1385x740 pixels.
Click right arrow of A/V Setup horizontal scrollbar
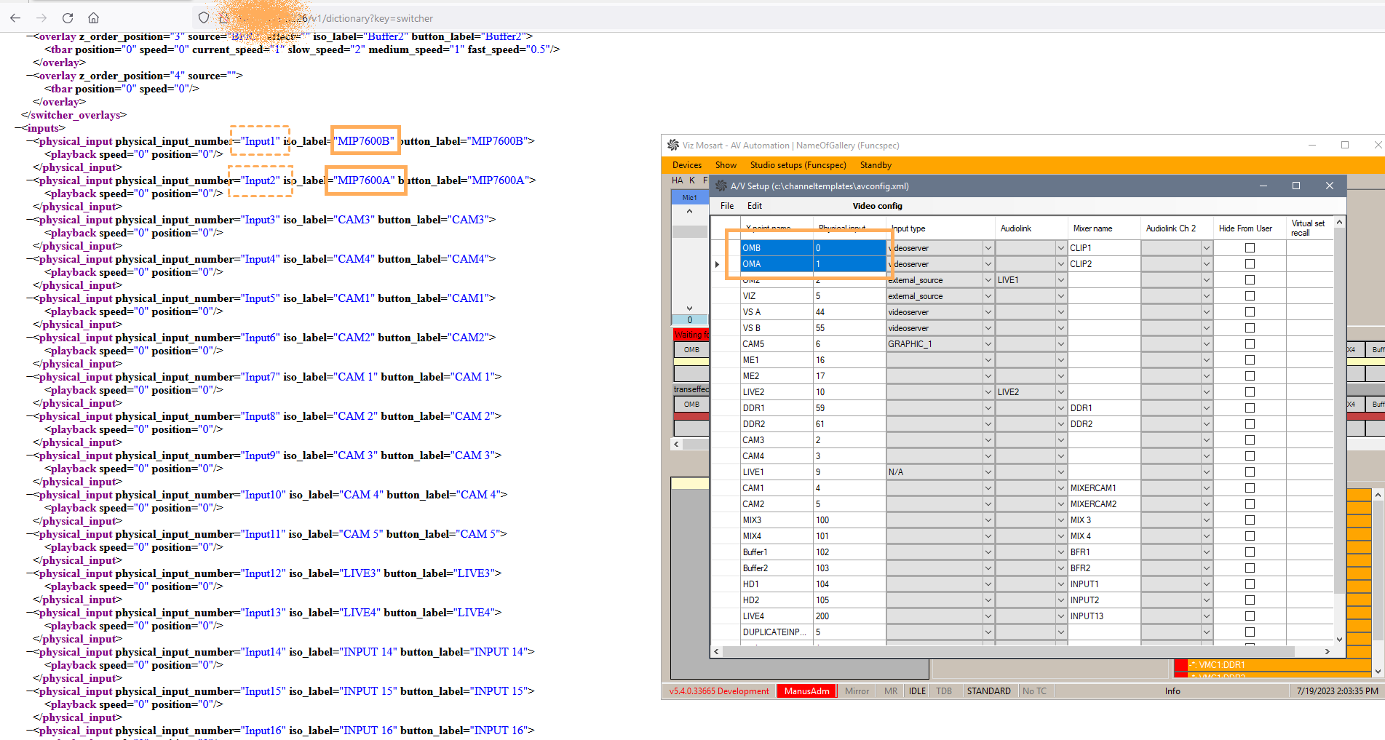coord(1328,651)
